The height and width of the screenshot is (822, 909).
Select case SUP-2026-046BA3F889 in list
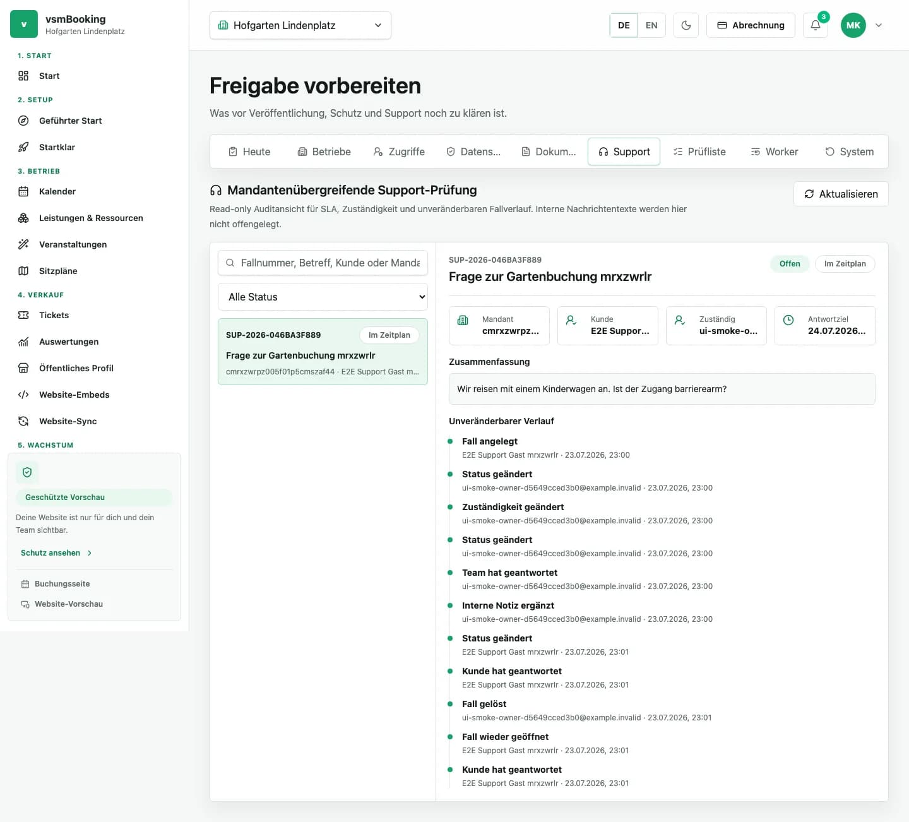point(323,352)
